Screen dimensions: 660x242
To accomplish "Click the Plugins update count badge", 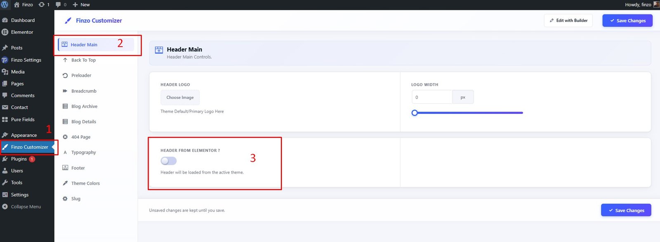I will point(32,159).
